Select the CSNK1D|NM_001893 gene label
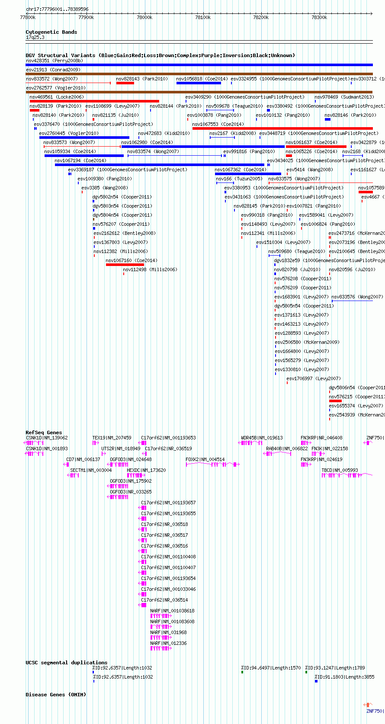Image resolution: width=385 pixels, height=724 pixels. point(47,448)
